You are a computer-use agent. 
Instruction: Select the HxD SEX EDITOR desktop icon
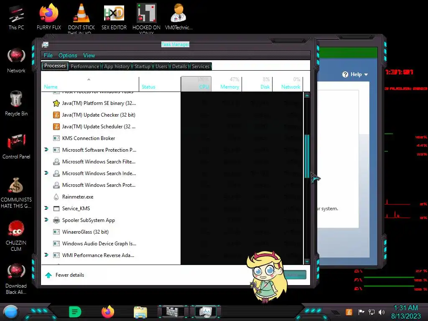point(114,17)
